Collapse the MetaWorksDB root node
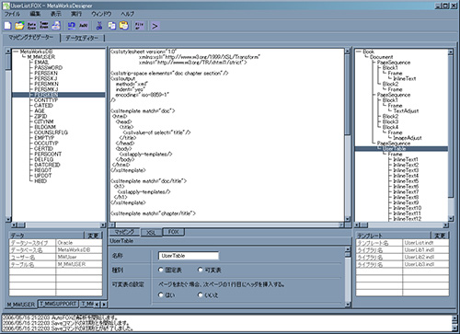The height and width of the screenshot is (334, 460). pos(16,52)
